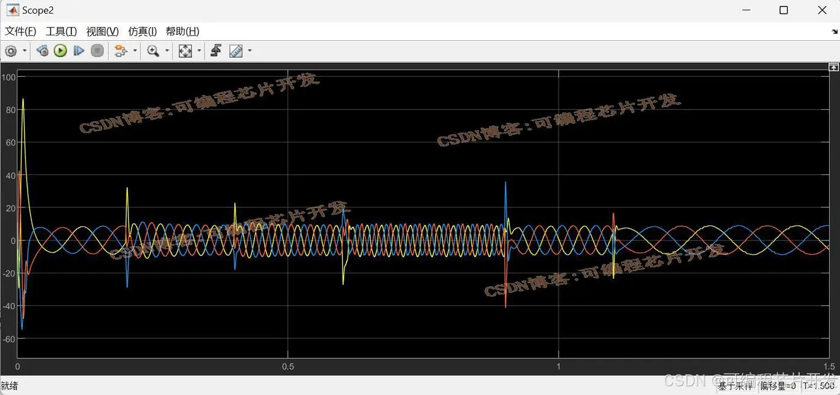Image resolution: width=840 pixels, height=395 pixels.
Task: Click the step back button
Action: point(42,51)
